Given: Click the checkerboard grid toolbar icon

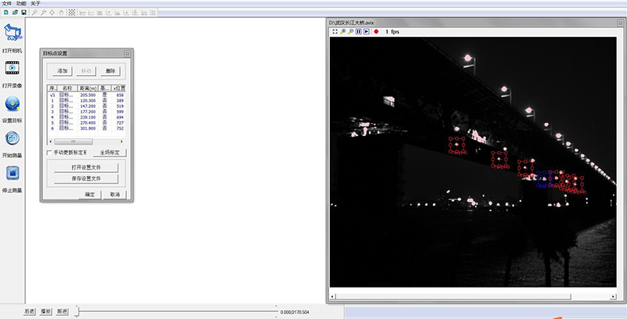Looking at the screenshot, I should click(71, 13).
